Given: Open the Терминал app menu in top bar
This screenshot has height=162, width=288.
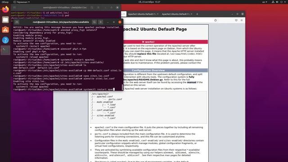Looking at the screenshot, I should click(22, 2).
